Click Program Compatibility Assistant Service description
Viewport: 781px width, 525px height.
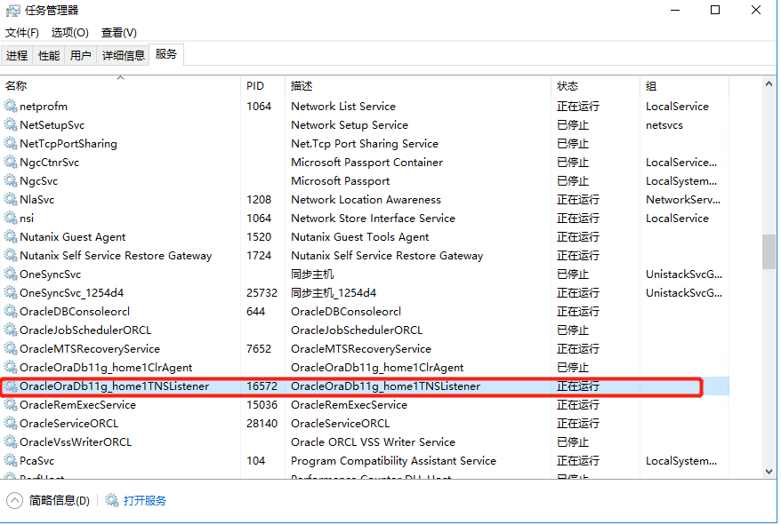pyautogui.click(x=393, y=461)
